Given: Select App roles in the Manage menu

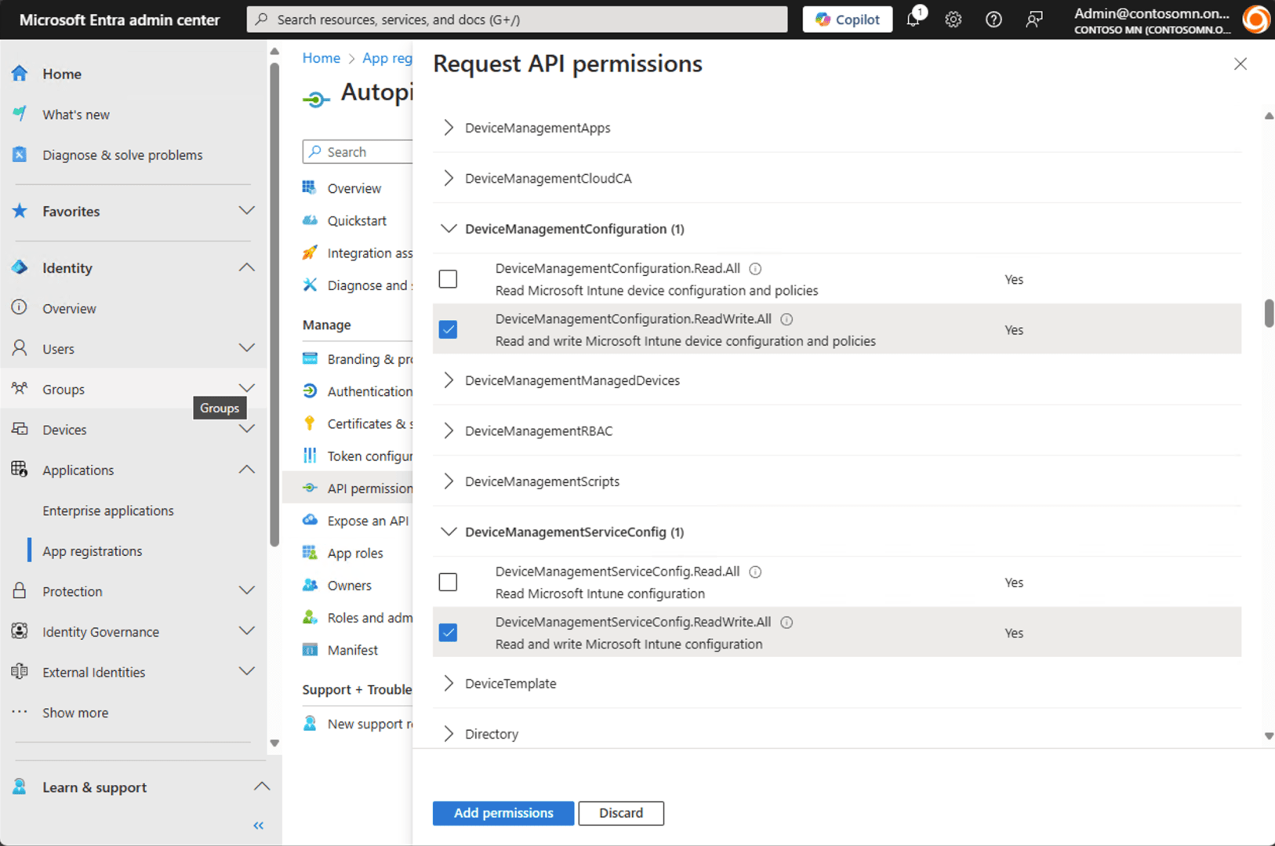Looking at the screenshot, I should click(355, 554).
